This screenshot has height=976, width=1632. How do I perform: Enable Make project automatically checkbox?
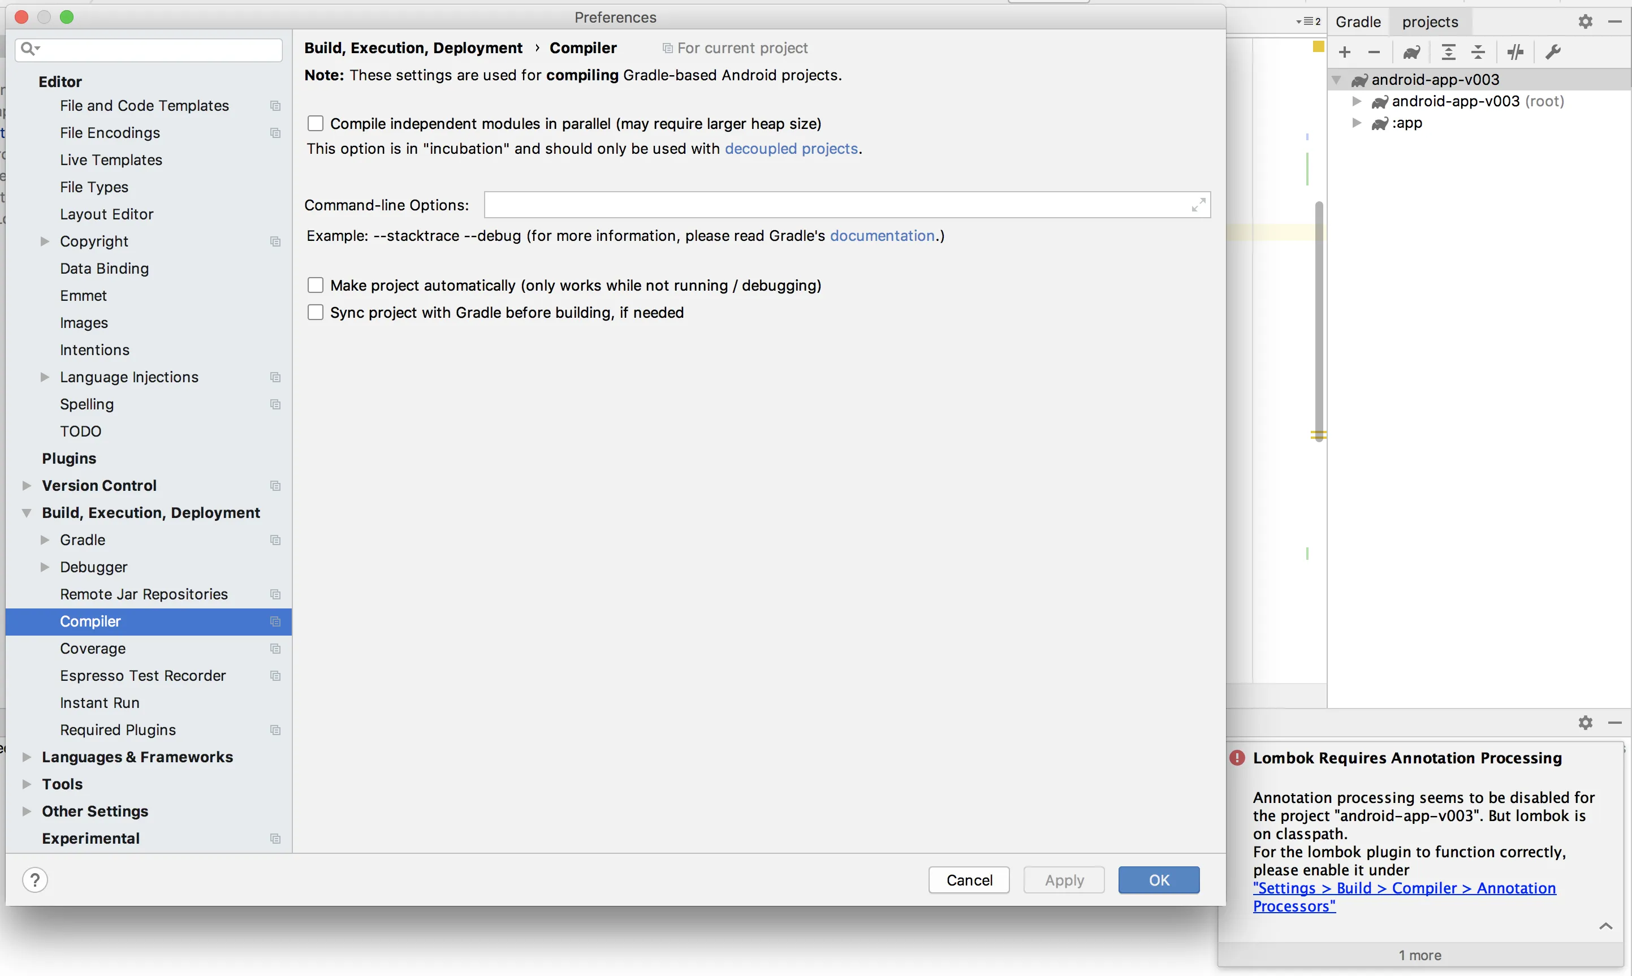(316, 286)
